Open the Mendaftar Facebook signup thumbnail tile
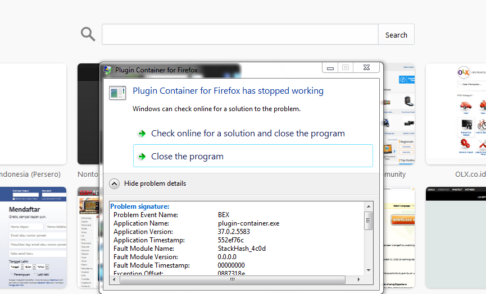Screen dimensions: 486x294 pos(33,237)
